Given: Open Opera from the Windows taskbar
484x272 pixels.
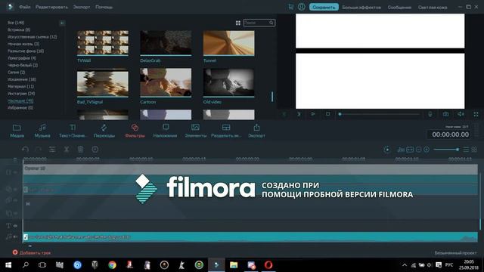Looking at the screenshot, I should pyautogui.click(x=268, y=265).
